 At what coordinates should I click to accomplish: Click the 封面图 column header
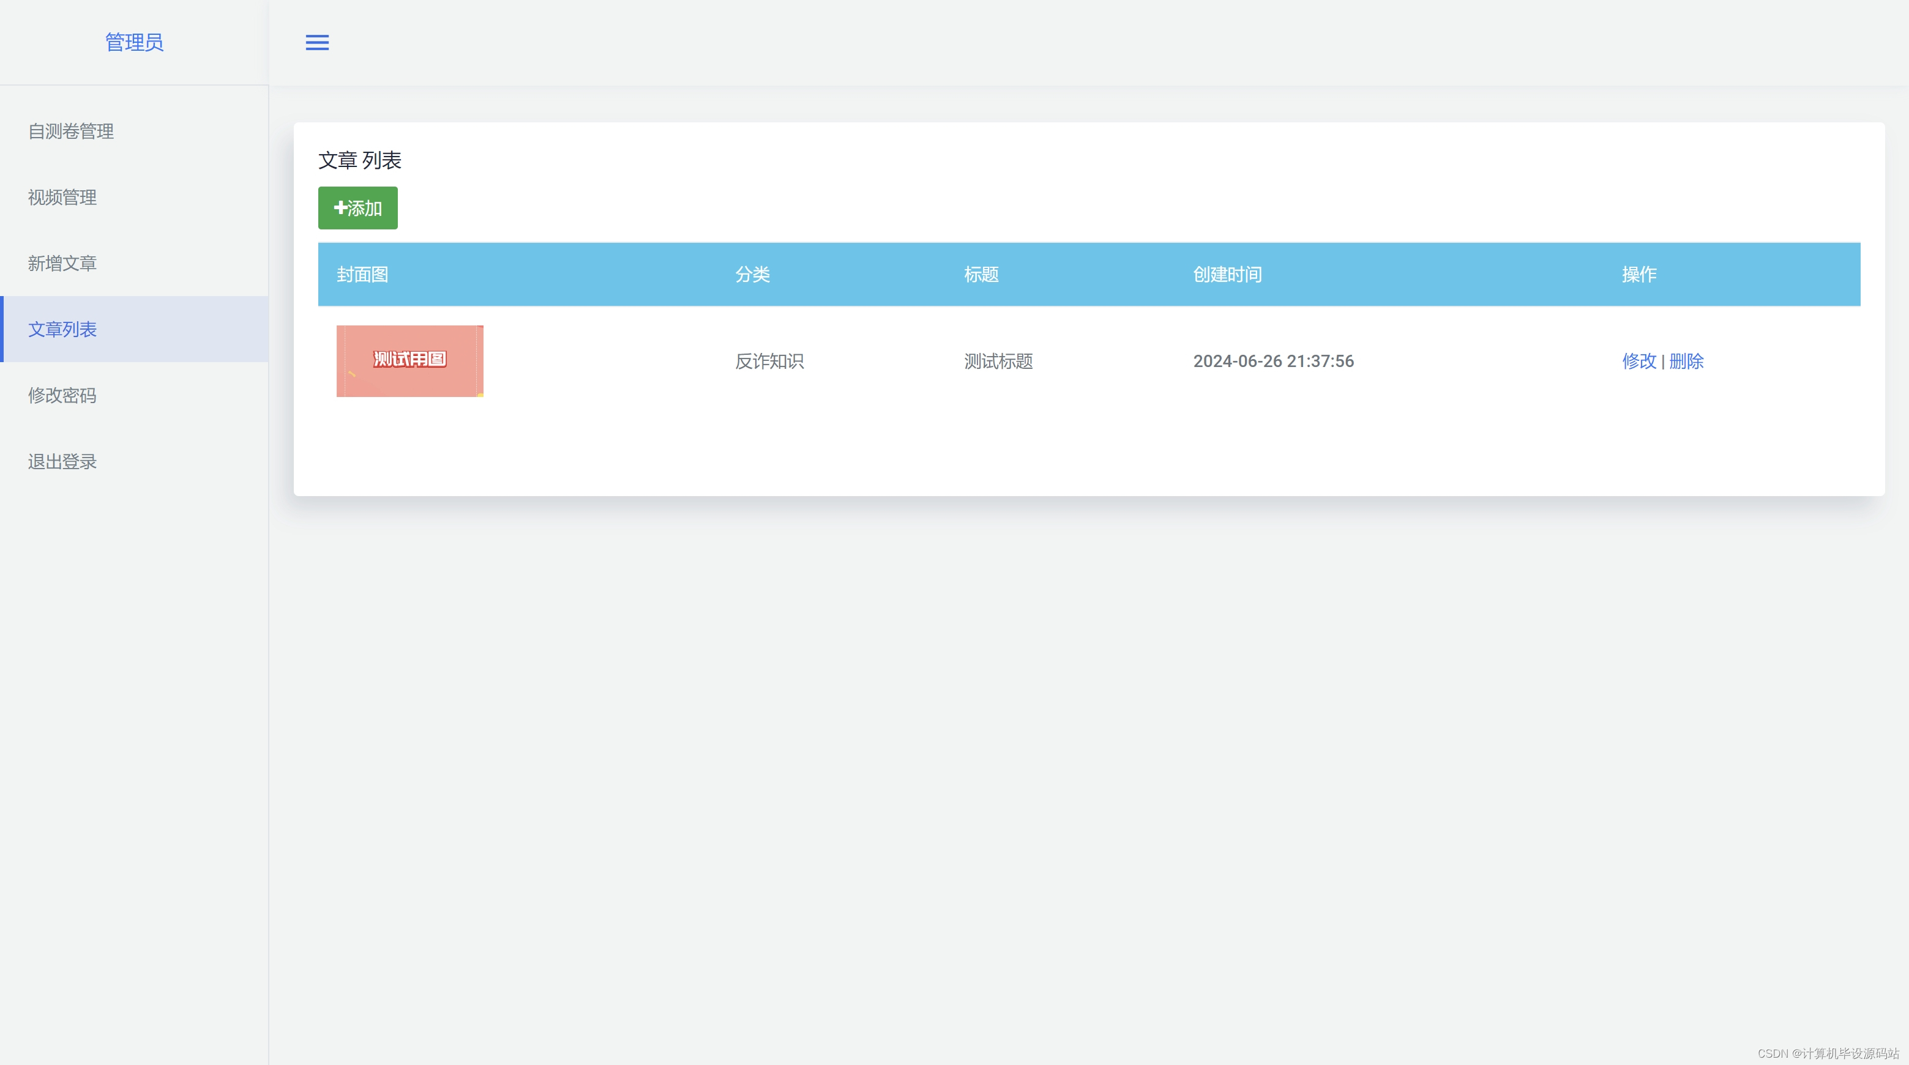tap(362, 274)
